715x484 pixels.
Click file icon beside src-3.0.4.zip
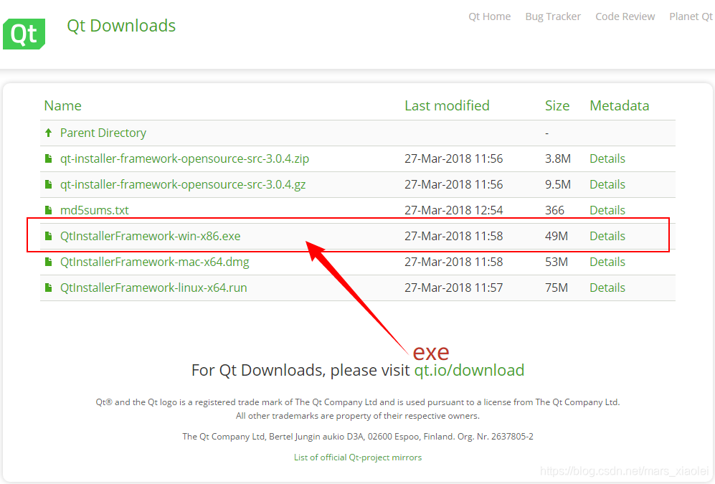pos(48,158)
